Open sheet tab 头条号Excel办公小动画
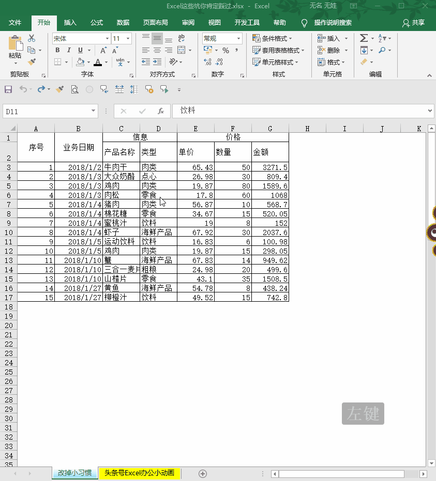The height and width of the screenshot is (481, 436). tap(139, 473)
